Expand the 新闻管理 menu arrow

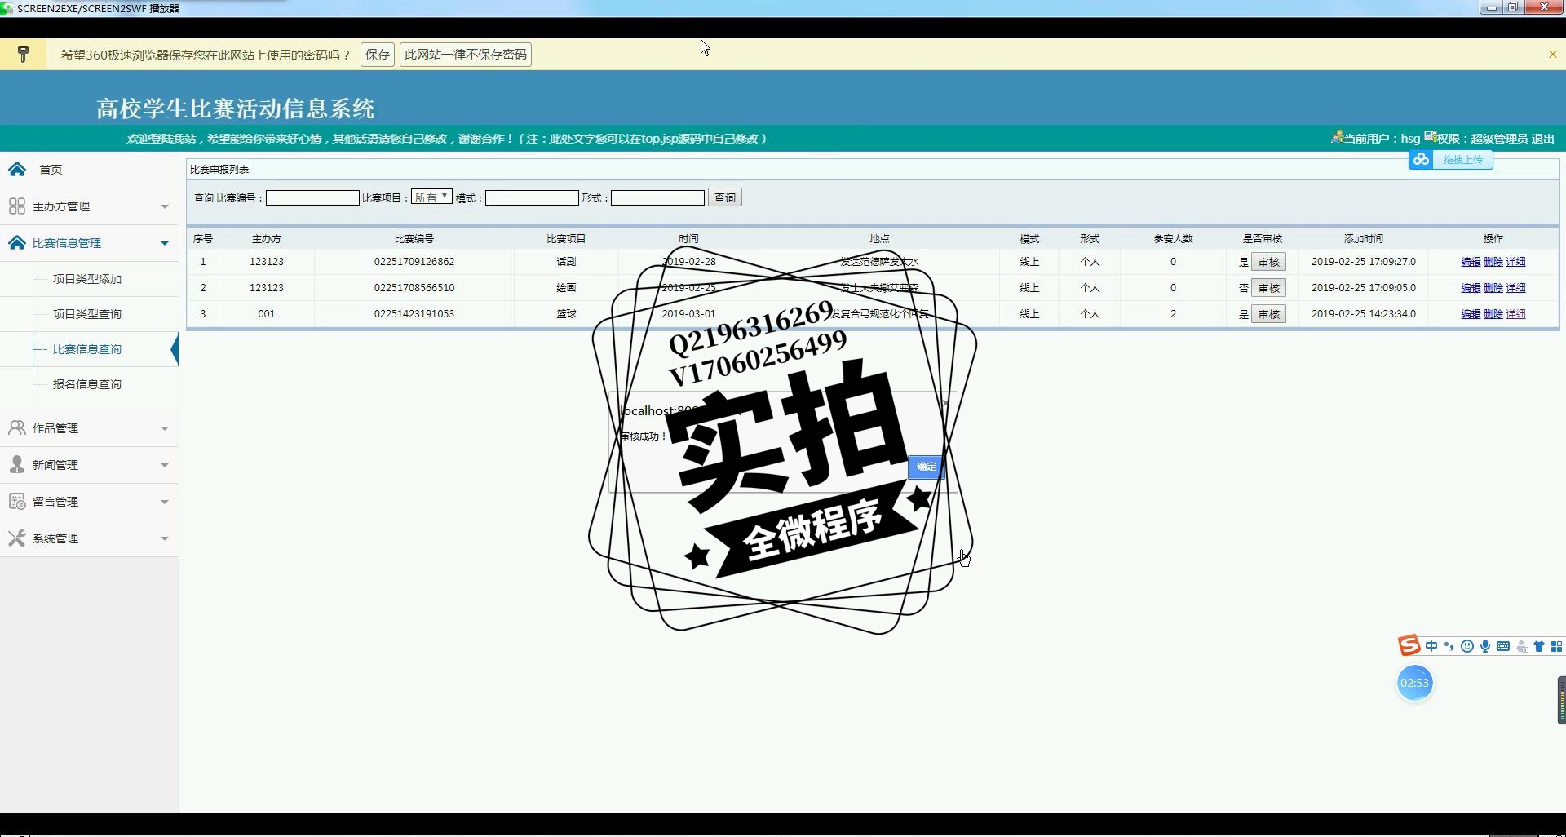[x=165, y=466]
